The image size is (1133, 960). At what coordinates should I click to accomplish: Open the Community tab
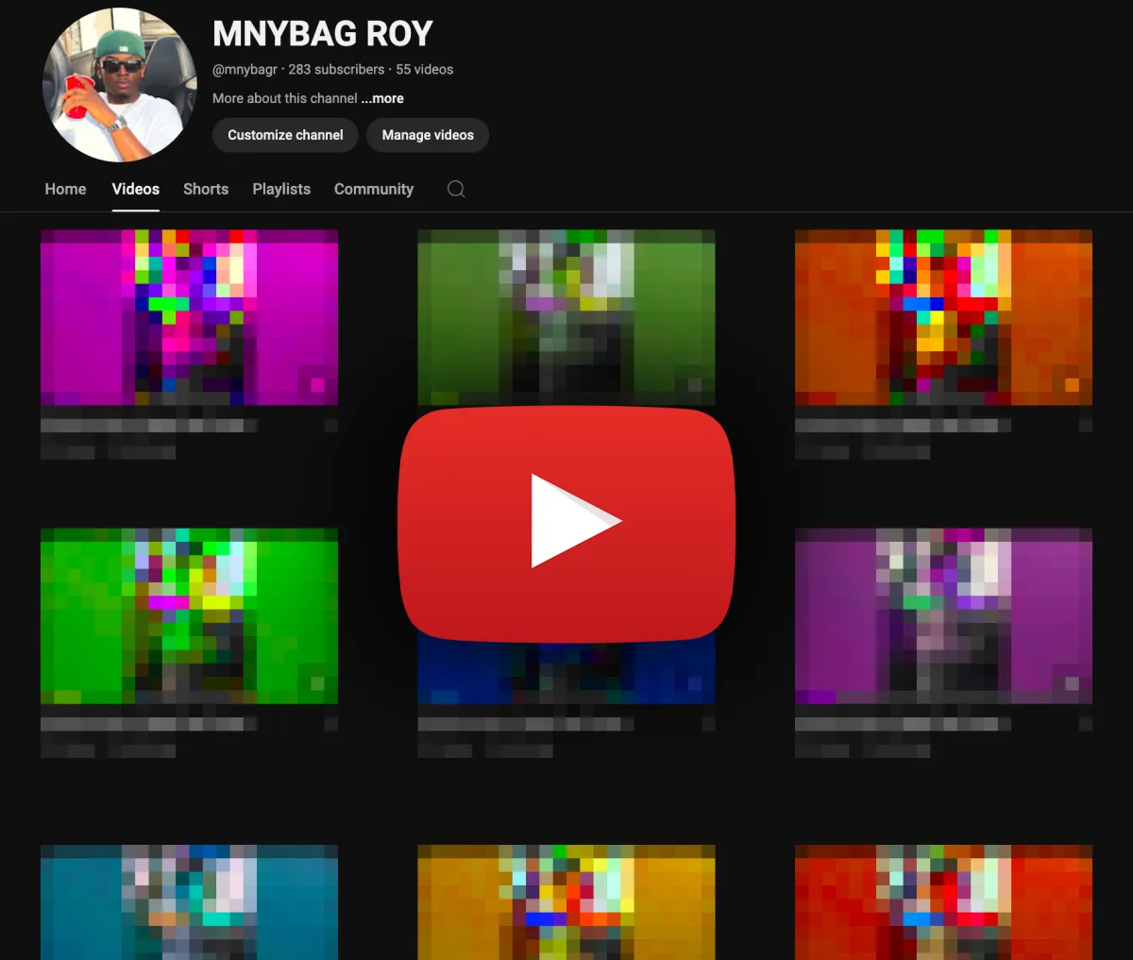[374, 189]
